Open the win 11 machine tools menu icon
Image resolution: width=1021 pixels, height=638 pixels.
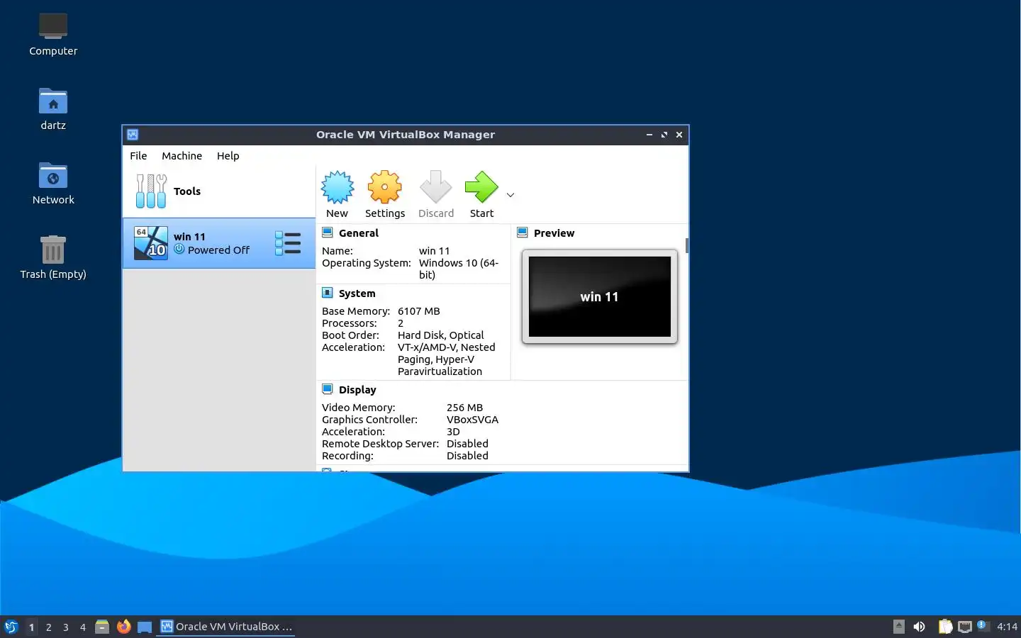pyautogui.click(x=288, y=243)
